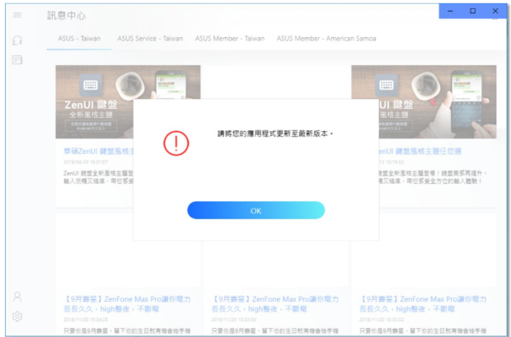Image resolution: width=511 pixels, height=337 pixels.
Task: Click the dialog message 請將您的應用程式更新至最新版本
Action: pyautogui.click(x=275, y=133)
